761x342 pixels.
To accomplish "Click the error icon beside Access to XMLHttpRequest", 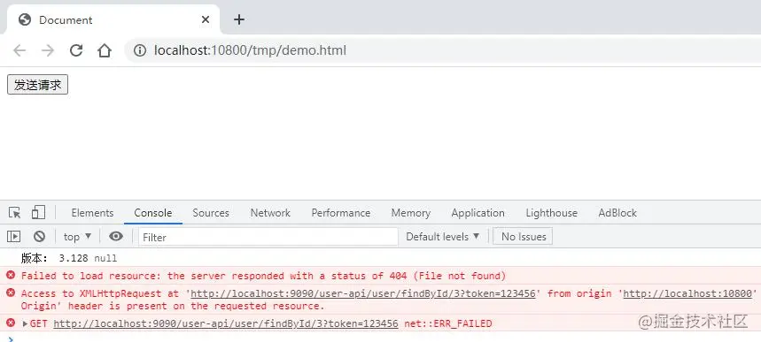I will tap(11, 293).
